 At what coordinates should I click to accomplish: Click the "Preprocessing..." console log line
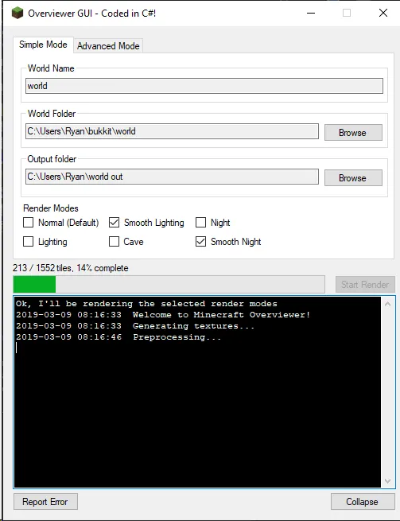[x=118, y=337]
